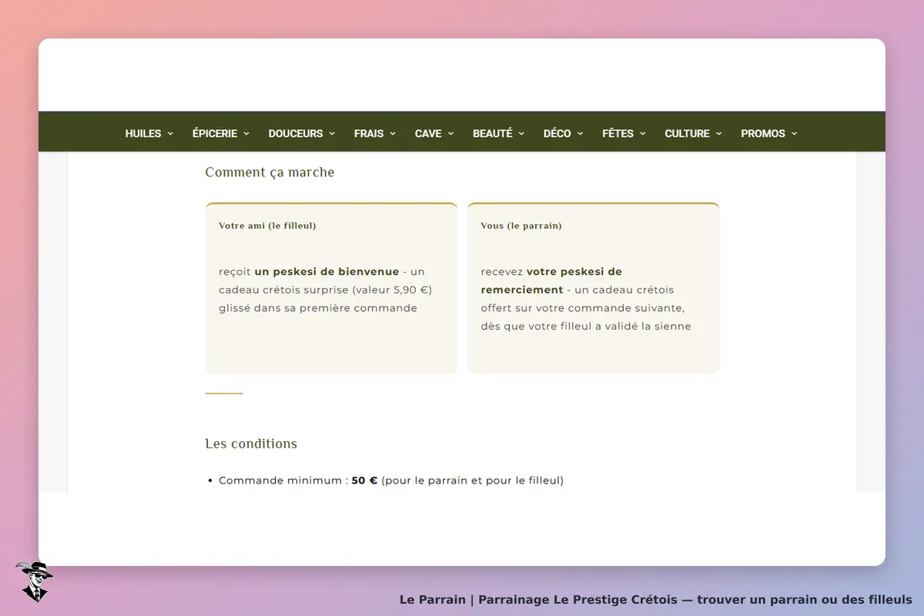Image resolution: width=924 pixels, height=616 pixels.
Task: Click the 'Comment ça marche' heading
Action: (x=269, y=172)
